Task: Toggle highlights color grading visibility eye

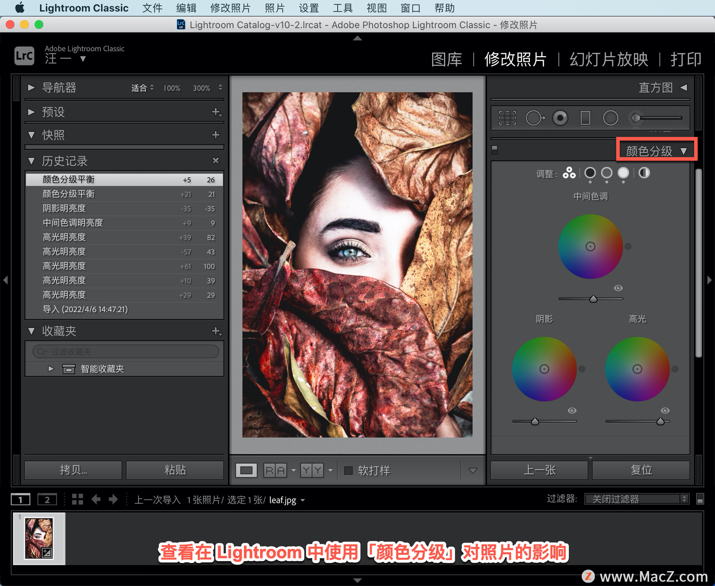Action: [x=665, y=410]
